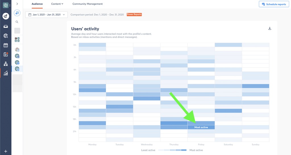Download the Users' activity chart
This screenshot has height=155, width=291.
click(270, 28)
